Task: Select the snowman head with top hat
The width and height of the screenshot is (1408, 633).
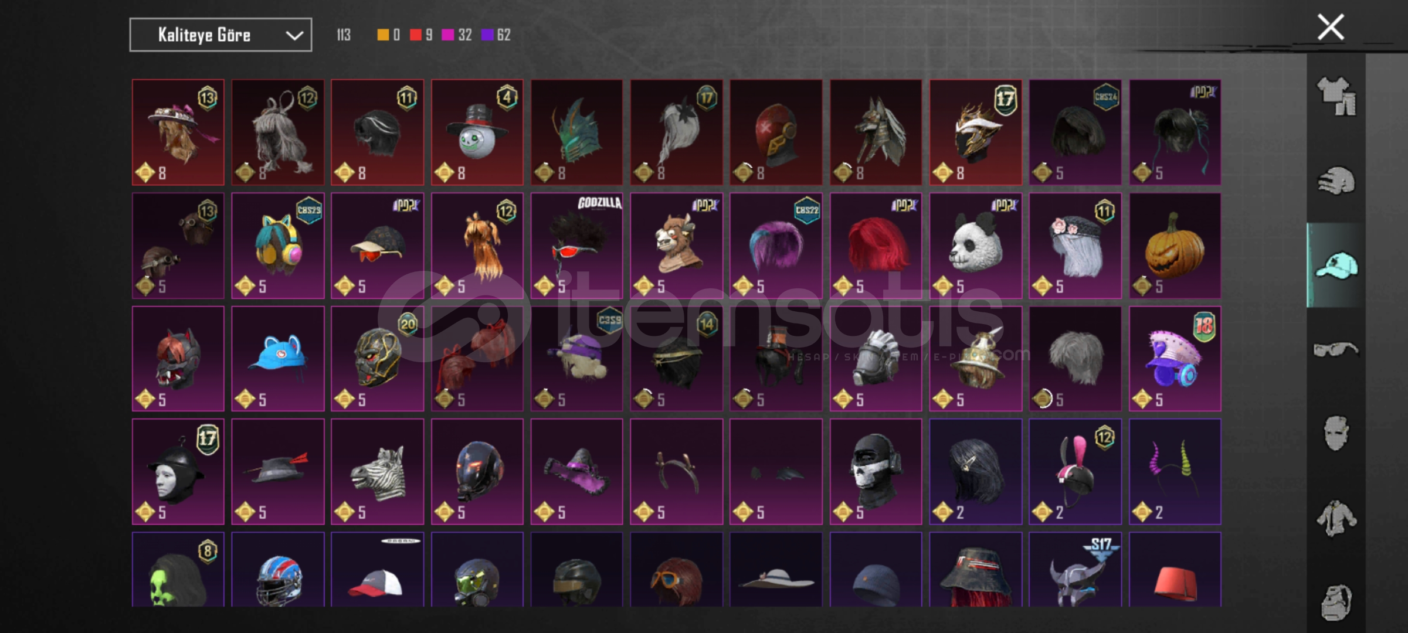Action: coord(477,132)
